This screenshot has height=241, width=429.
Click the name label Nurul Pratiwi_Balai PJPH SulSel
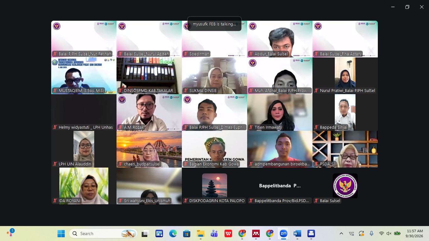[x=347, y=90]
